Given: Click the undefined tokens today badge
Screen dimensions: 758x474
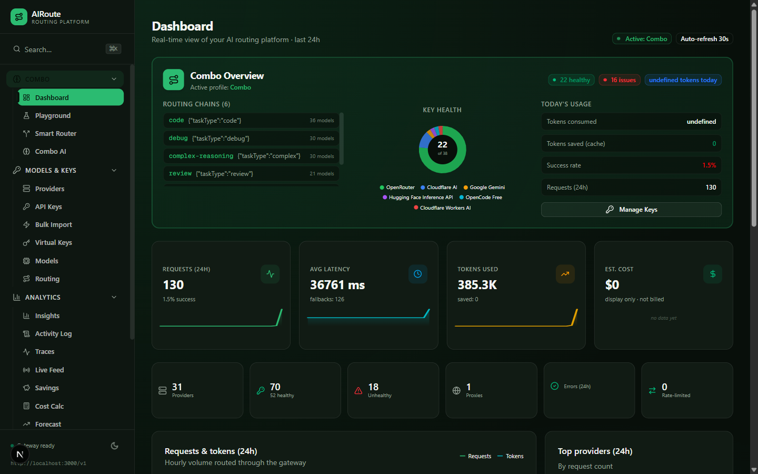Looking at the screenshot, I should [683, 80].
